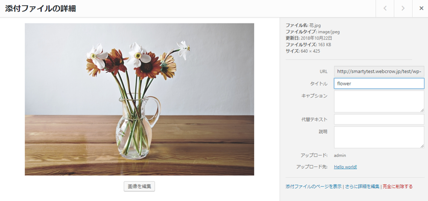Click the タイトル field label

pyautogui.click(x=319, y=84)
